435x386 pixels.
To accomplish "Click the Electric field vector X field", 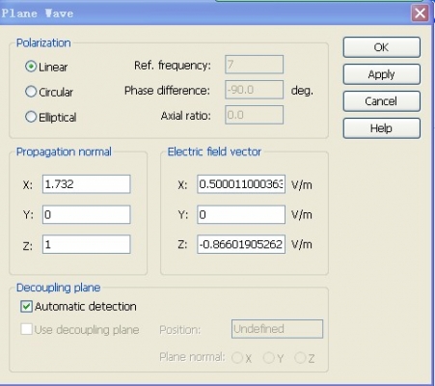I will pyautogui.click(x=241, y=184).
